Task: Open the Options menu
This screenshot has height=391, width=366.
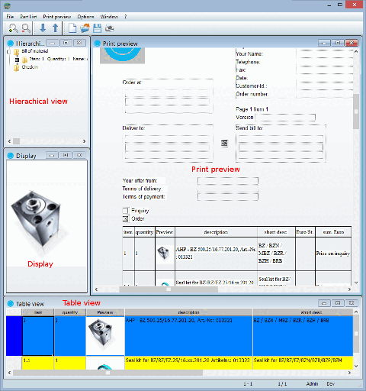Action: point(85,17)
